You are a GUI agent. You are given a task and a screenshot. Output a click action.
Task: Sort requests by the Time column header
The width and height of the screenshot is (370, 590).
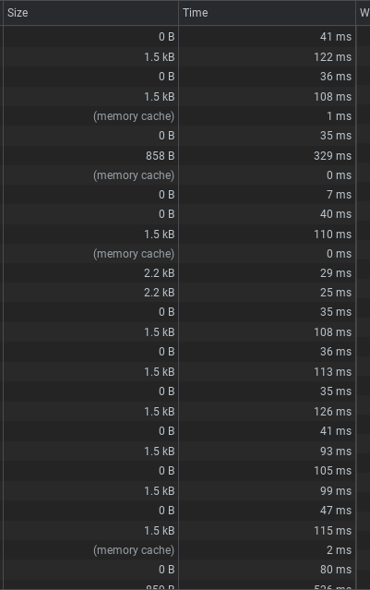tap(267, 13)
